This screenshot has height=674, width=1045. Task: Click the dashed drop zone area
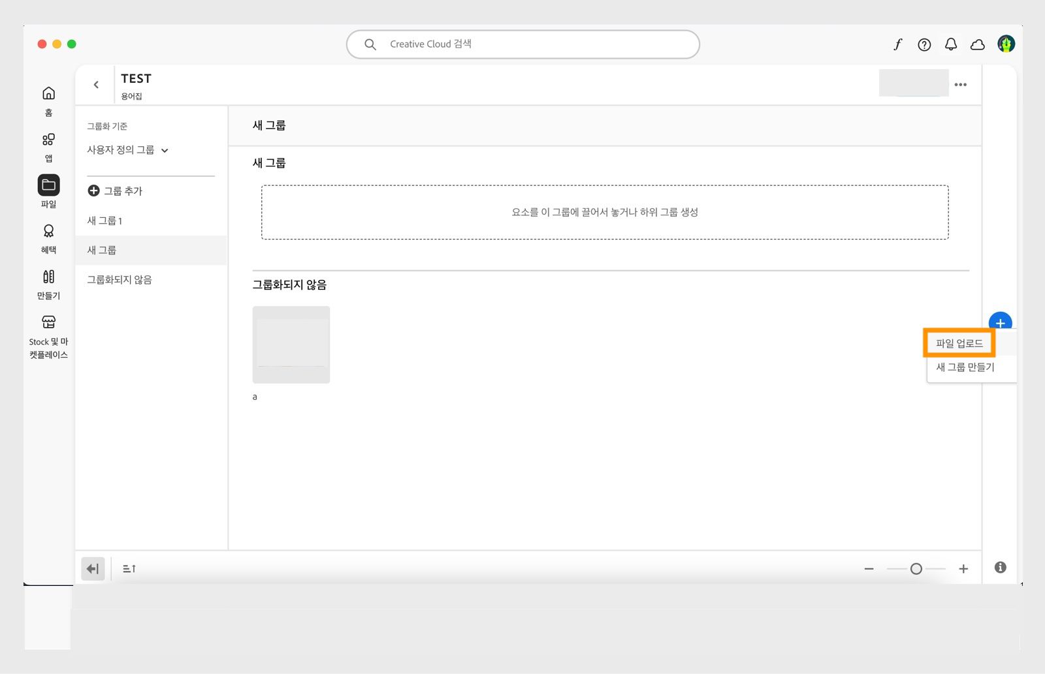605,212
